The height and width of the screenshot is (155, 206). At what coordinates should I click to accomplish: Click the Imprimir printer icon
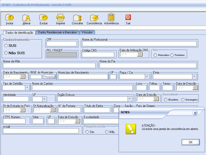tap(60, 18)
